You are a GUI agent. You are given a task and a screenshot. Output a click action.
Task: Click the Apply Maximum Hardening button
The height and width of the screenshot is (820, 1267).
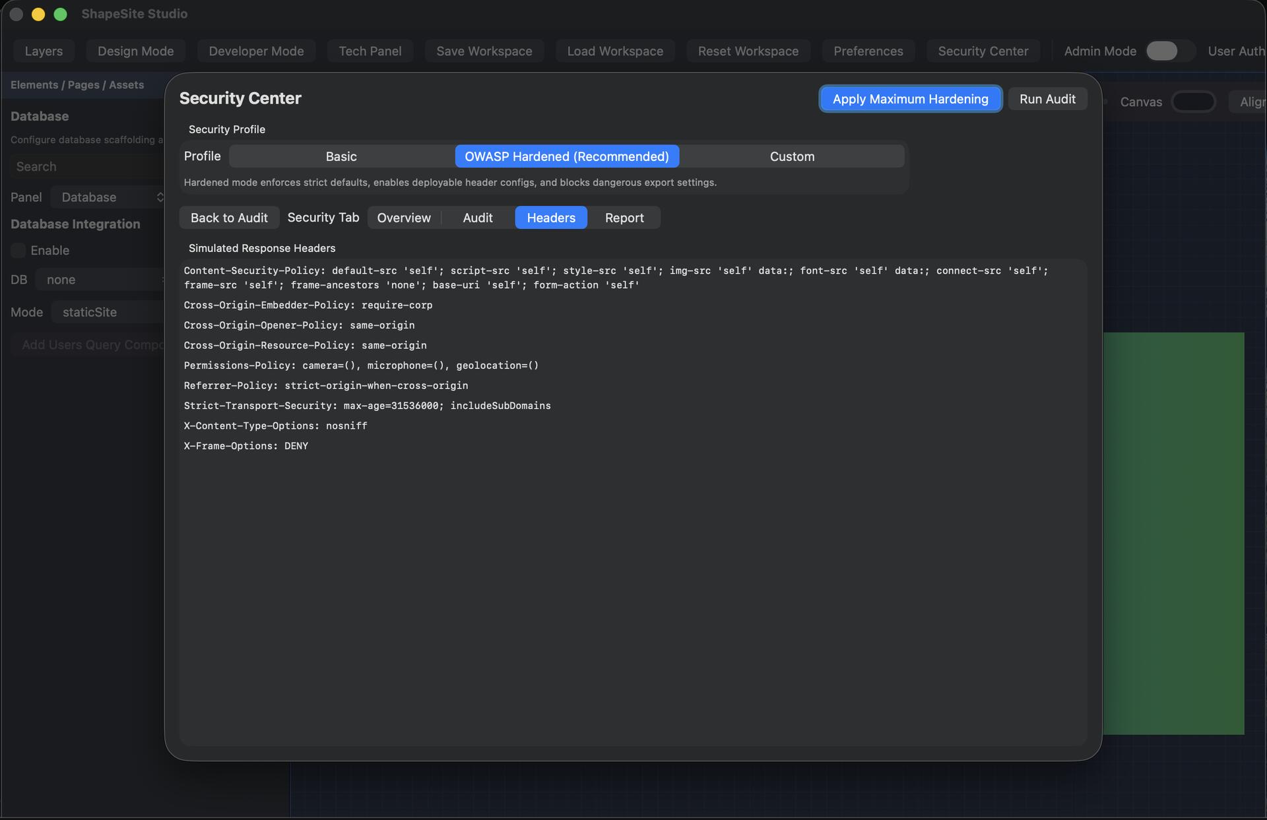pyautogui.click(x=910, y=99)
